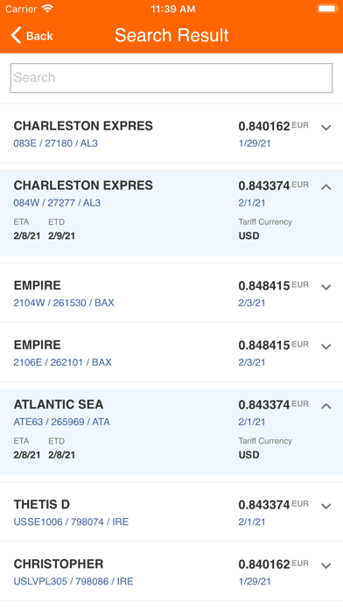The width and height of the screenshot is (343, 609).
Task: Select the 0.848415 EUR rate for EMPIRE 2104W
Action: click(x=274, y=285)
